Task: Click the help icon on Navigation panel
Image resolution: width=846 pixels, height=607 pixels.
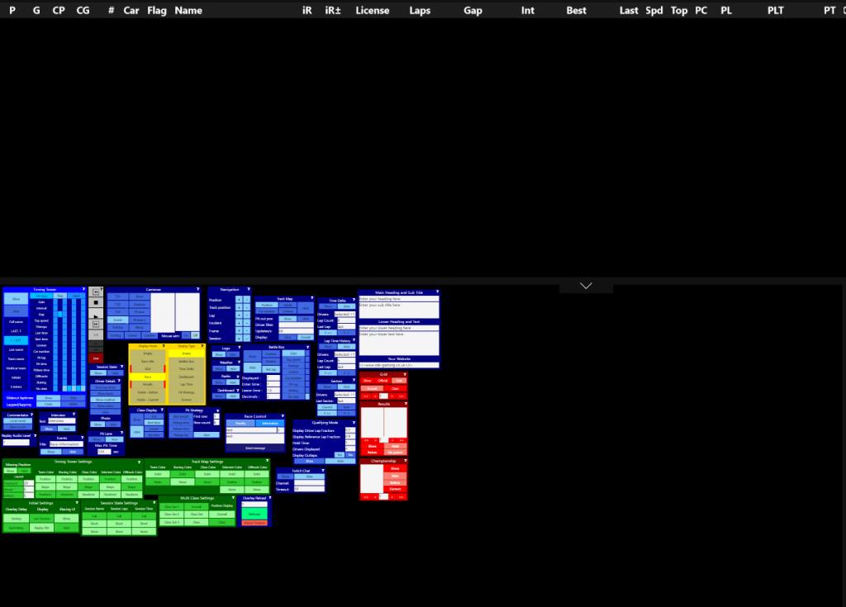Action: (x=248, y=290)
